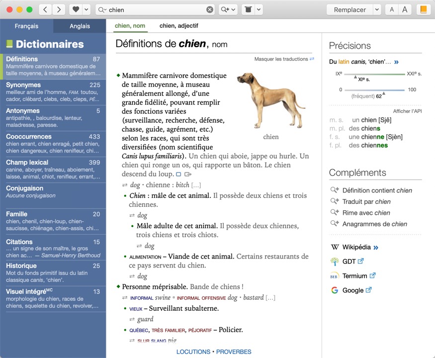Click 'Rime avec chien' link
The height and width of the screenshot is (358, 435).
pos(366,213)
